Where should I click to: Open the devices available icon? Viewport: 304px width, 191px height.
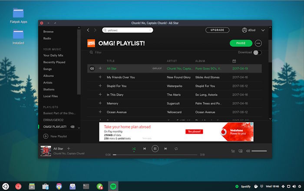[x=241, y=151]
